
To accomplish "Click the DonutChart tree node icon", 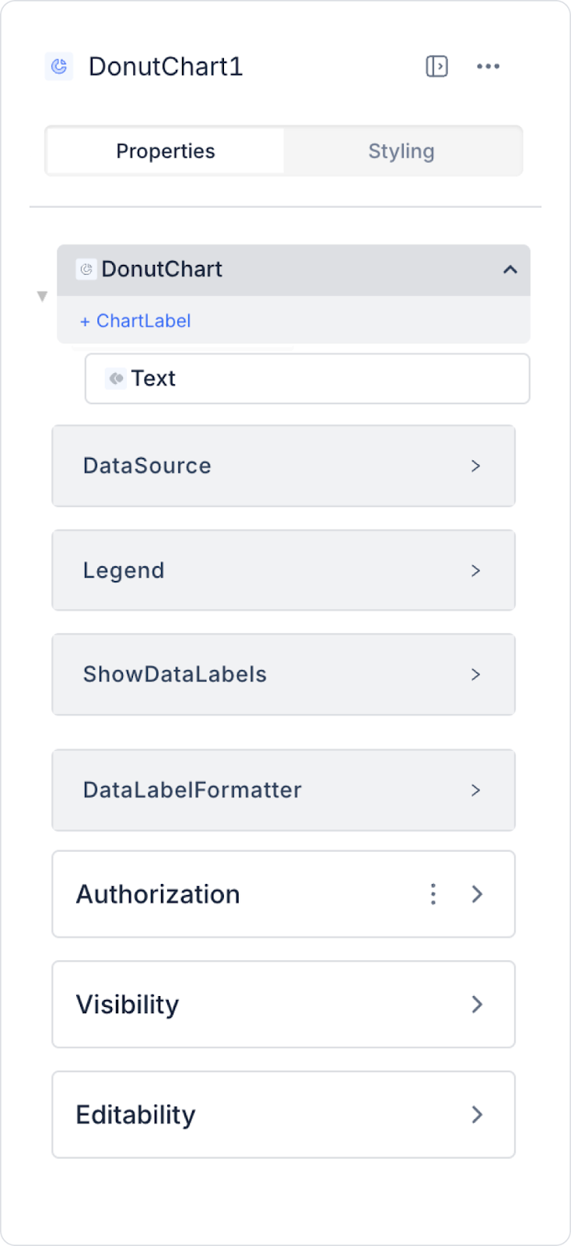I will tap(86, 269).
